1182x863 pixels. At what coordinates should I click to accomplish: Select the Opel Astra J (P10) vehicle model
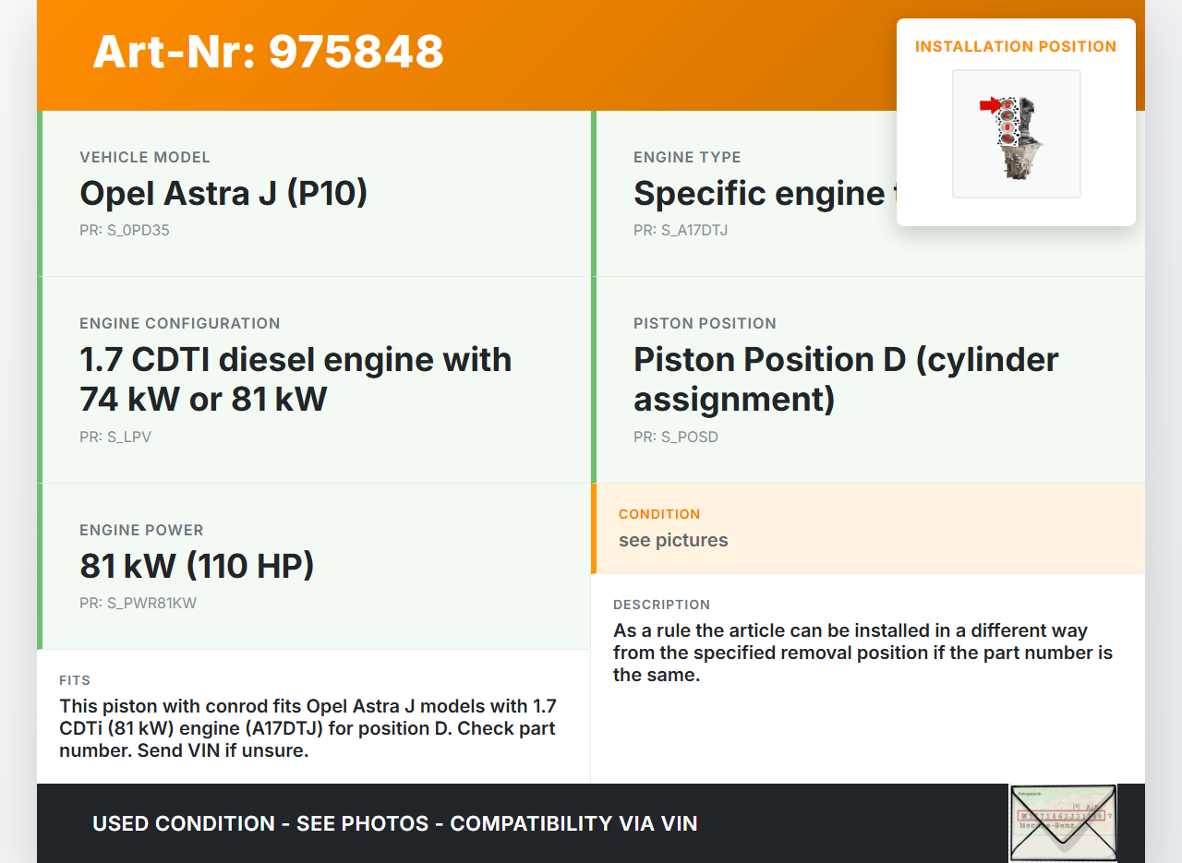(223, 194)
